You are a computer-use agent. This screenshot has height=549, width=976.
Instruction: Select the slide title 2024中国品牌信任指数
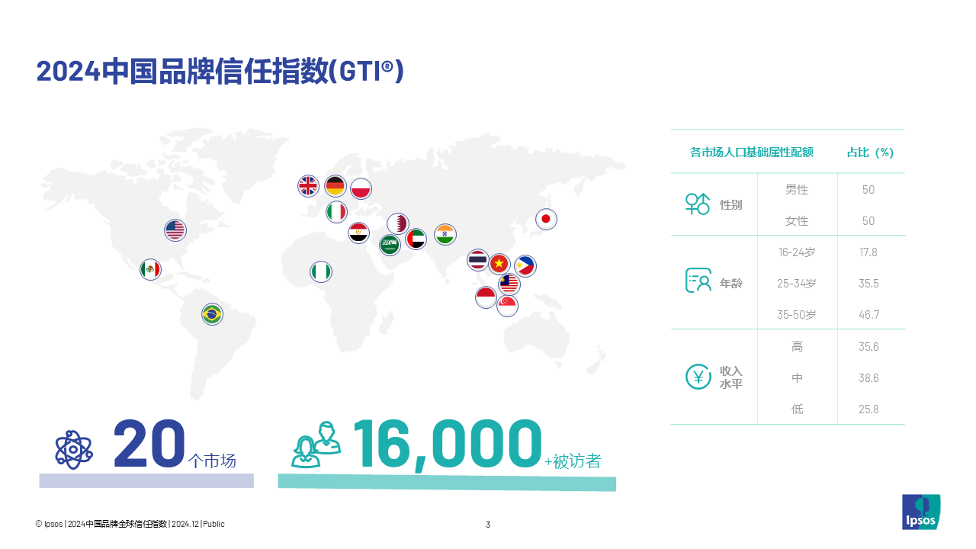pos(220,72)
